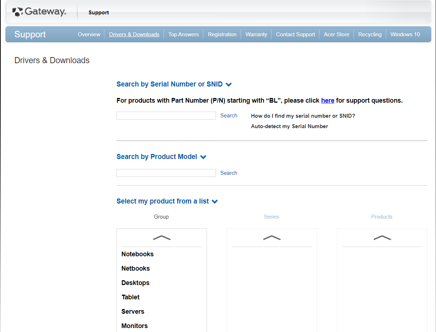Click the Series list up arrow
The height and width of the screenshot is (332, 436).
(x=272, y=238)
